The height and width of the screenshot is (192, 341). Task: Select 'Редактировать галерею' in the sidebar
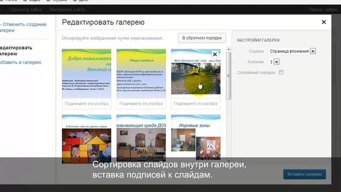[x=15, y=51]
